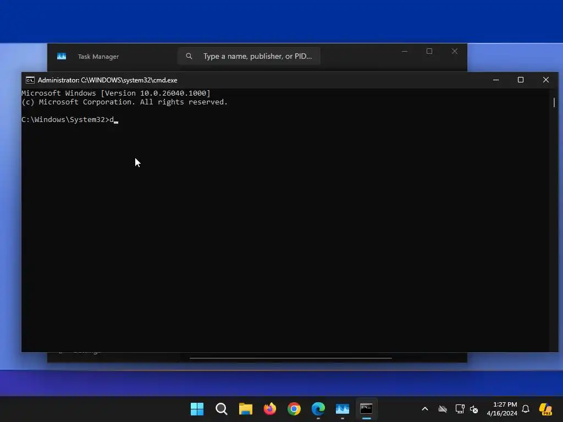Click the Administrator cmd.exe window title
Viewport: 563px width, 422px height.
(x=107, y=80)
